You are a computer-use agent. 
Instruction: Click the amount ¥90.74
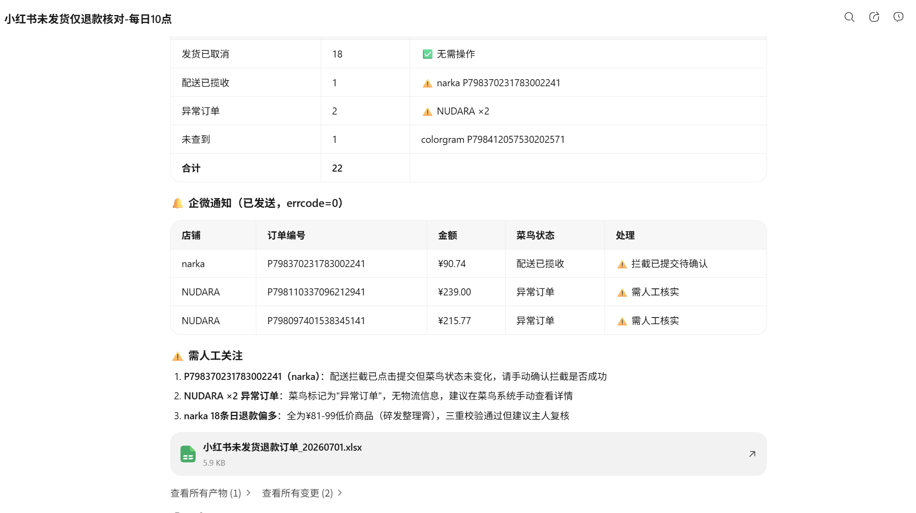coord(452,264)
